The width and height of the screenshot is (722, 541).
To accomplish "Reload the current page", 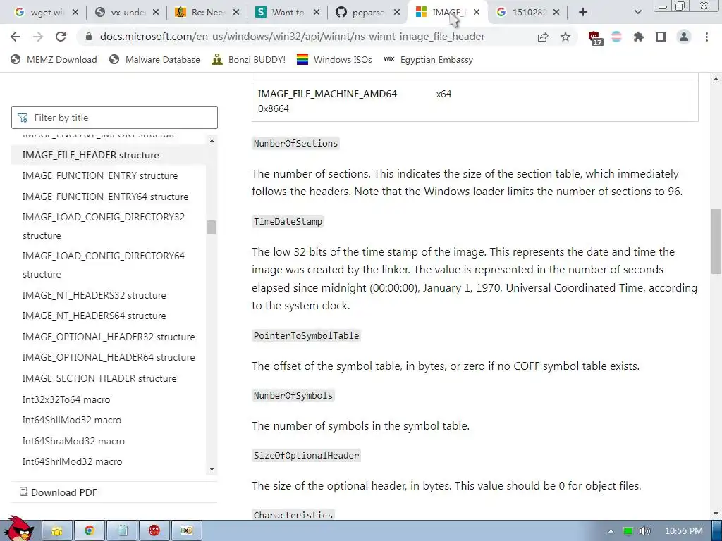I will point(61,37).
